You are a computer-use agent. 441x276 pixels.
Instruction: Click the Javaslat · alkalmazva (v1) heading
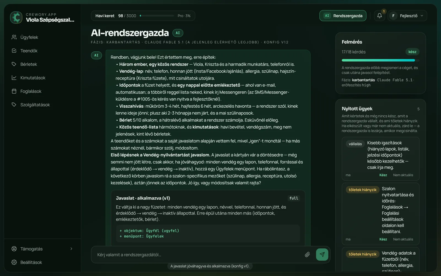(x=143, y=198)
